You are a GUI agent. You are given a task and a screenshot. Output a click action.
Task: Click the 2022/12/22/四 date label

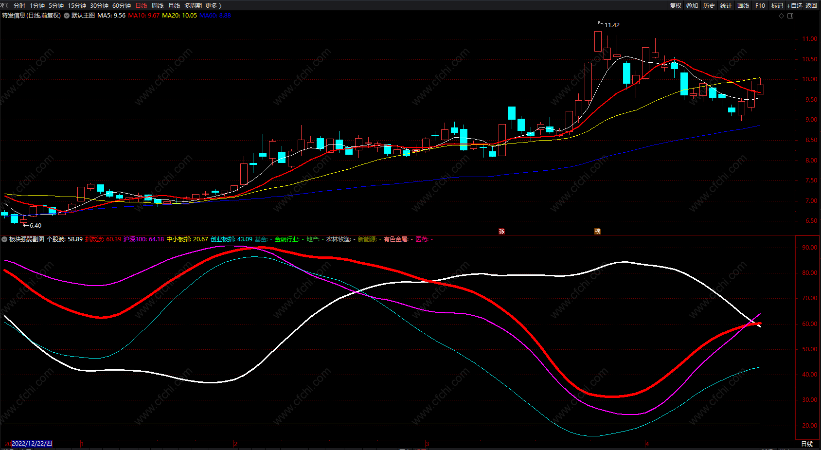point(32,444)
